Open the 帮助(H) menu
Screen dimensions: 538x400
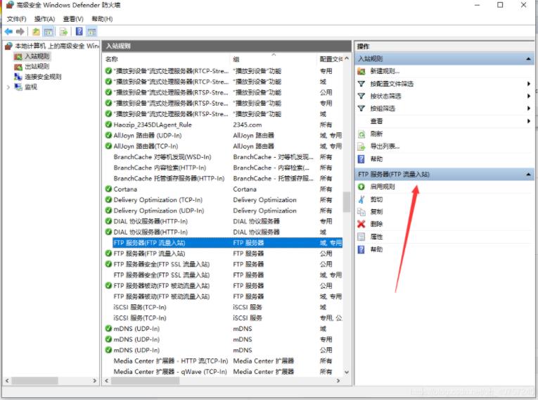point(102,19)
